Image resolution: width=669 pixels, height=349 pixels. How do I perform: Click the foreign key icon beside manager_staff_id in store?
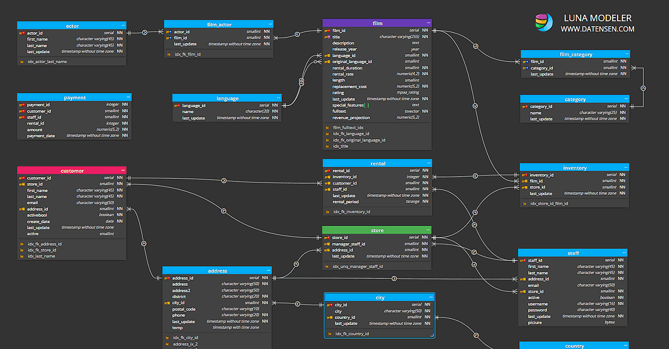[328, 244]
